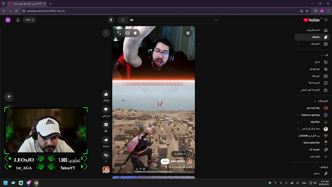Screen dimensions: 332x187
Task: Open the taskbar clock and date
Action: pos(324,183)
